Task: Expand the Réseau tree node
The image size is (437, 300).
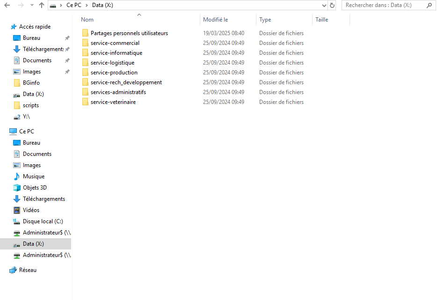Action: pyautogui.click(x=4, y=270)
